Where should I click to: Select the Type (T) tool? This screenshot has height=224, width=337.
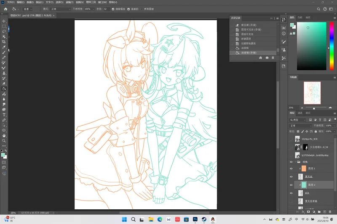(4, 115)
